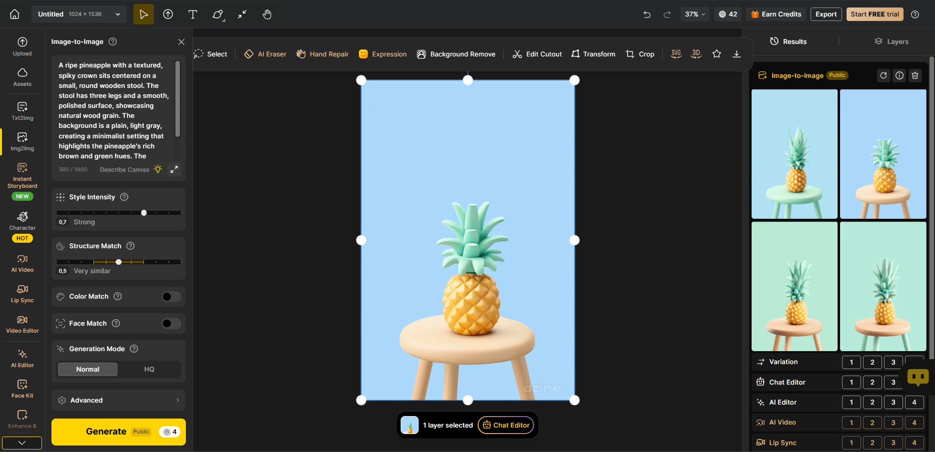Switch to the Results tab
935x452 pixels.
(789, 41)
